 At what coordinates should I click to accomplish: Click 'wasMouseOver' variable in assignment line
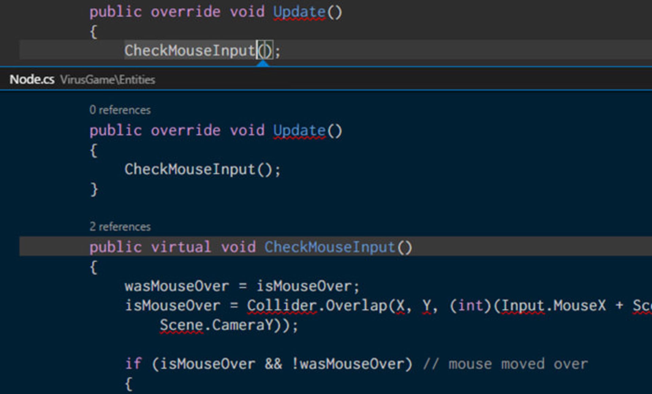pyautogui.click(x=177, y=286)
